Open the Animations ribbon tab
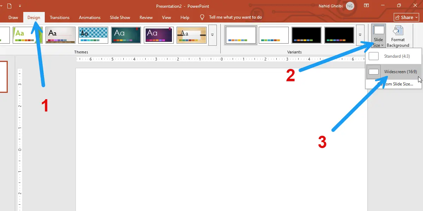Screen dimensions: 423x211 (90, 18)
